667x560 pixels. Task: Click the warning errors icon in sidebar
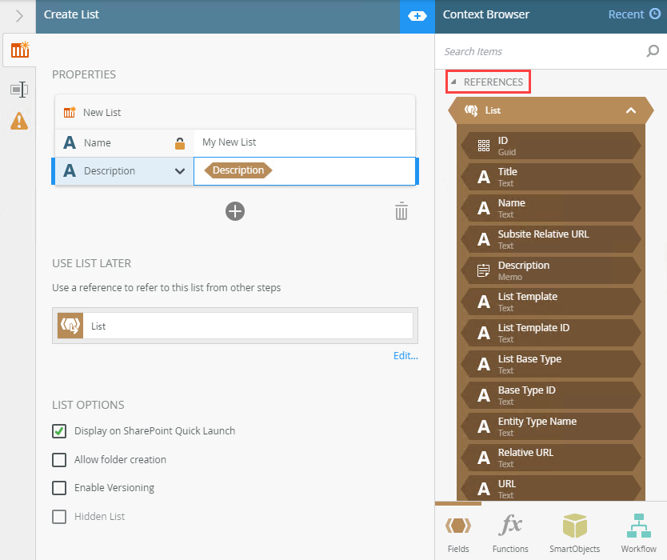coord(19,121)
